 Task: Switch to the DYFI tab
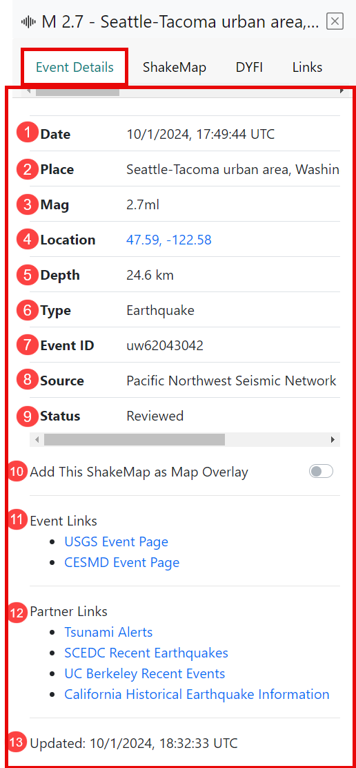(249, 67)
